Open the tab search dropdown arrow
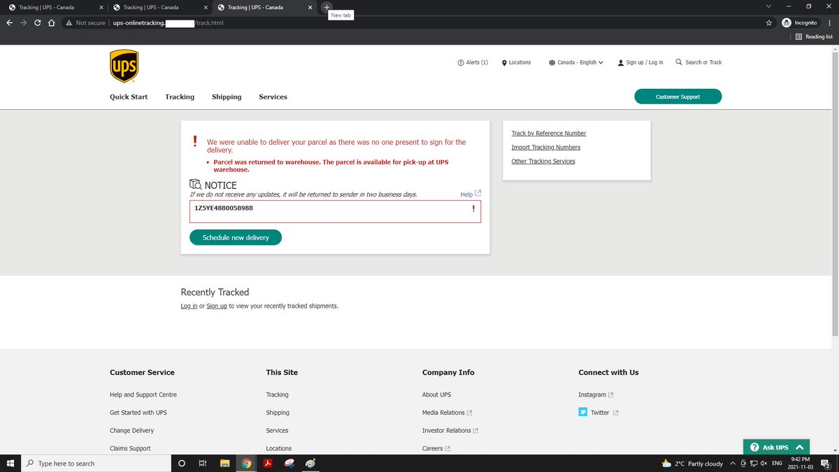This screenshot has width=839, height=472. pos(768,6)
